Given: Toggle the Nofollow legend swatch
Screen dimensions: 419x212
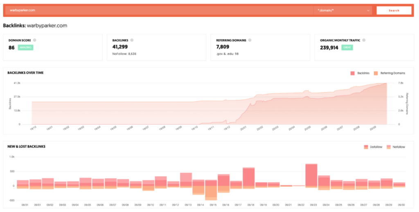Looking at the screenshot, I should (389, 147).
